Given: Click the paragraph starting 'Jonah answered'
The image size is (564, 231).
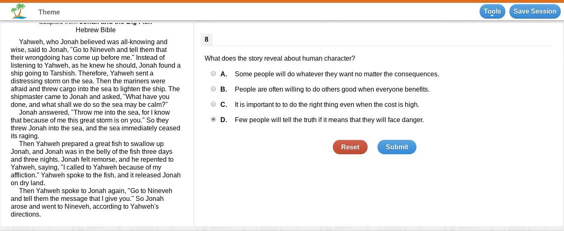Looking at the screenshot, I should tap(96, 124).
